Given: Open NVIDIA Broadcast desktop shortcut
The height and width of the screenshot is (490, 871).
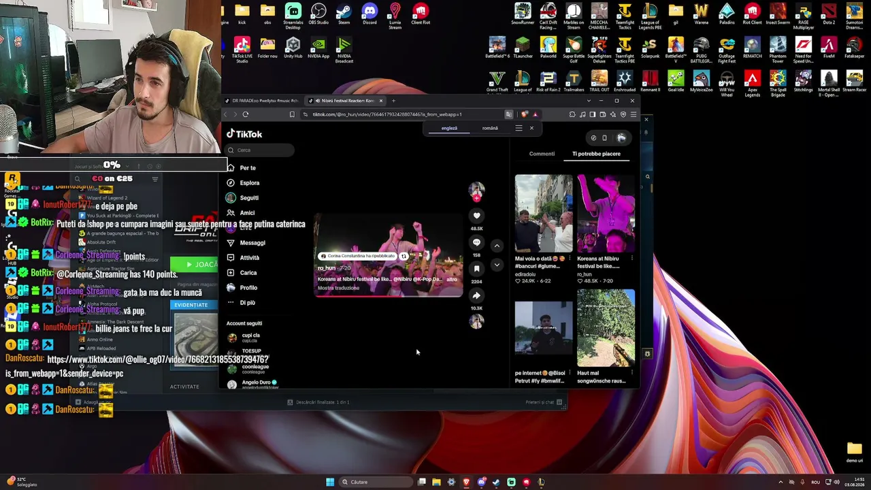Looking at the screenshot, I should pos(344,50).
